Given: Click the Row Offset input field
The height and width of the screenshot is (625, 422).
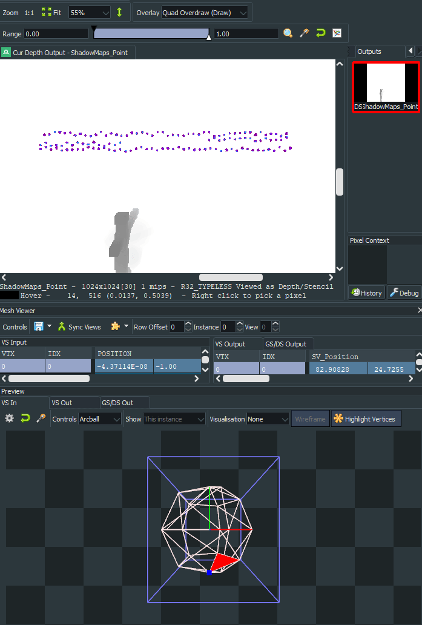Looking at the screenshot, I should (x=177, y=327).
